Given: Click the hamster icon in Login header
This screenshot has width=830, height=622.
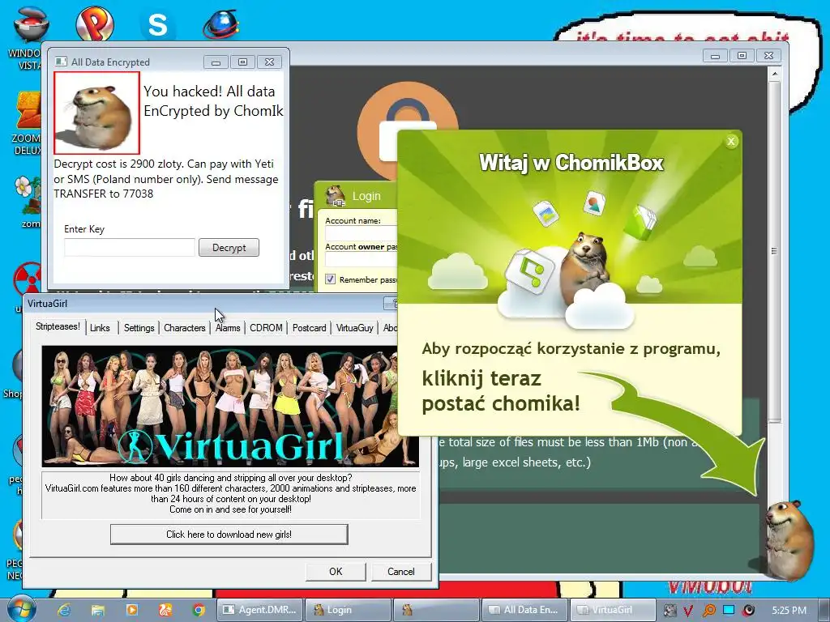Looking at the screenshot, I should tap(335, 196).
